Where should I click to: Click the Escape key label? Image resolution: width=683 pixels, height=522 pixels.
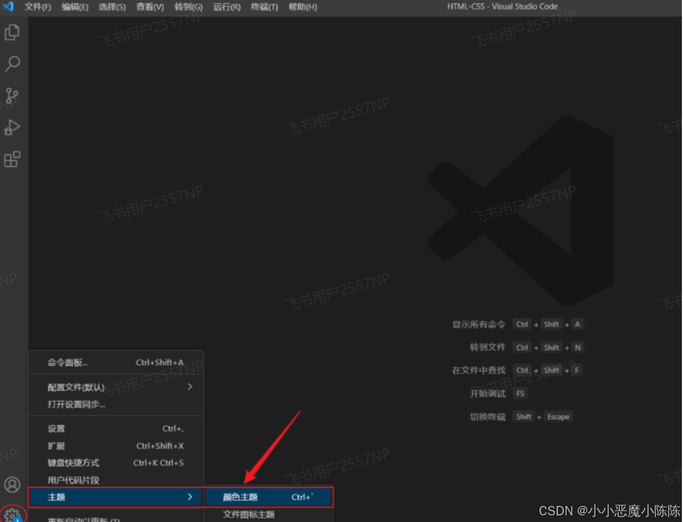(x=558, y=417)
